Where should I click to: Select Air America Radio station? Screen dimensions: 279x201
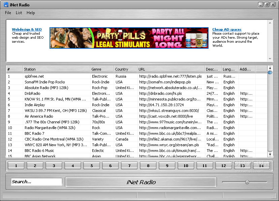[136, 116]
